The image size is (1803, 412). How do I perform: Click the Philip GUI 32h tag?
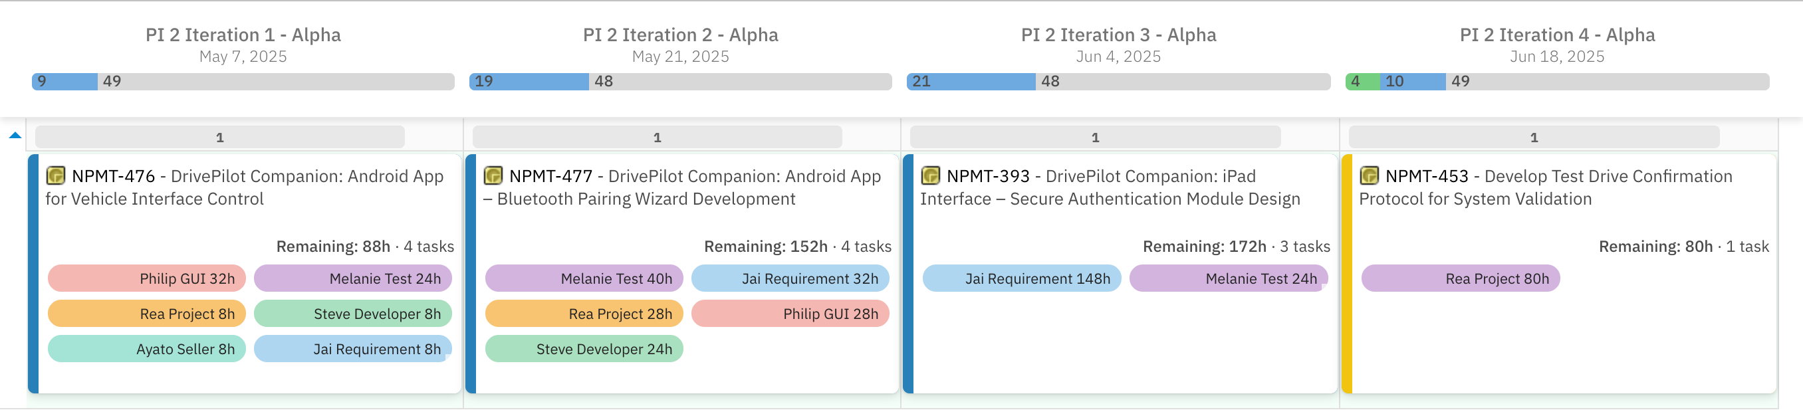coord(146,278)
